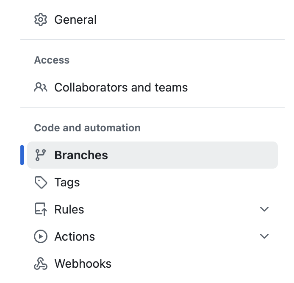Expand the Actions submenu chevron
Screen dimensions: 294x283
pos(264,236)
